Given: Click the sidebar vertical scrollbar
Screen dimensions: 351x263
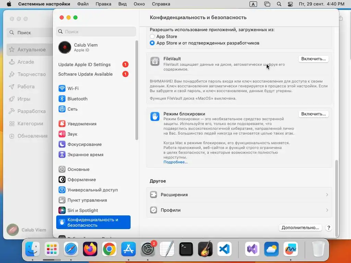Looking at the screenshot, I should [x=137, y=90].
